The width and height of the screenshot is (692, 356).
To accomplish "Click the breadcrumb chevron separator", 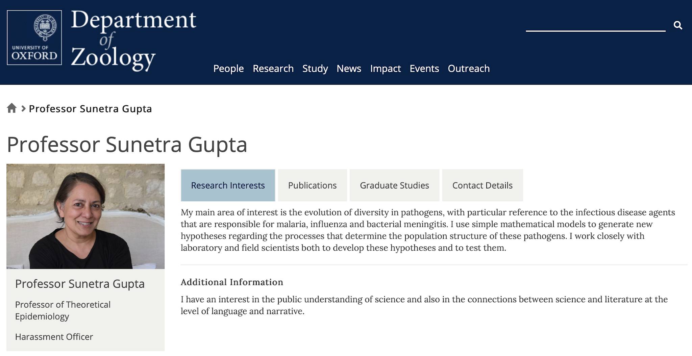I will (x=23, y=108).
